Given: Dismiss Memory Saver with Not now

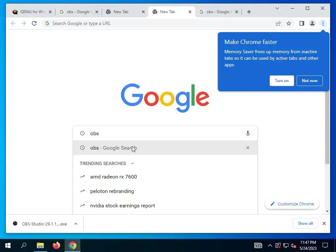Looking at the screenshot, I should coord(309,81).
